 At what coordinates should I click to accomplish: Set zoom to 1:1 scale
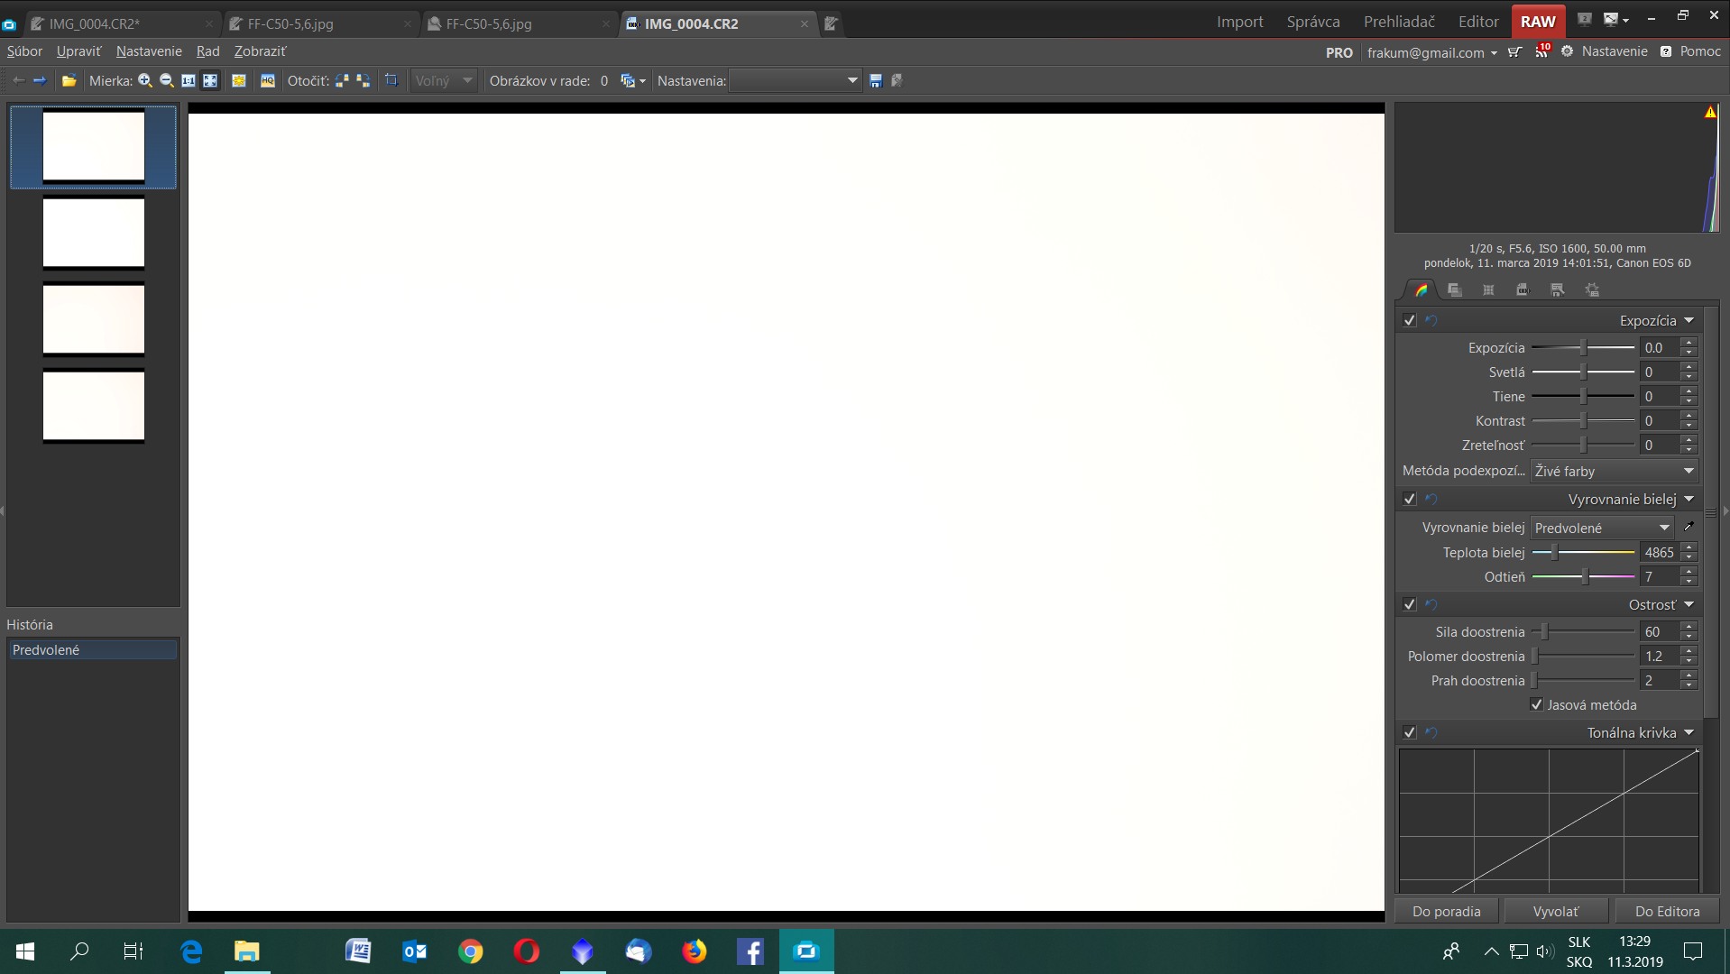click(188, 81)
